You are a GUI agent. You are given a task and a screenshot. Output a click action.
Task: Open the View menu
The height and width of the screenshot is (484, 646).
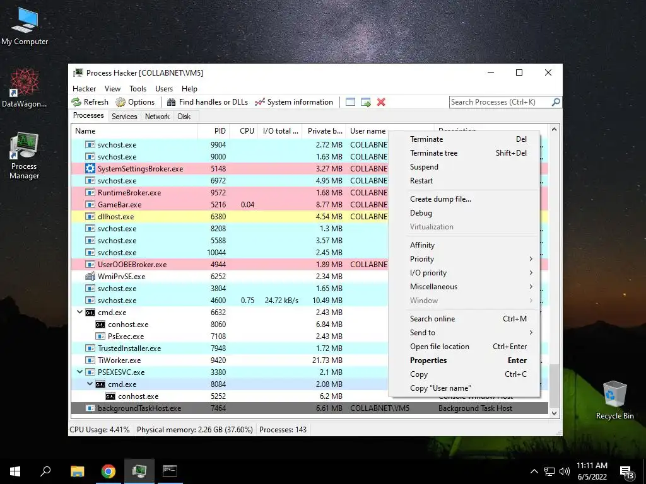(x=112, y=88)
